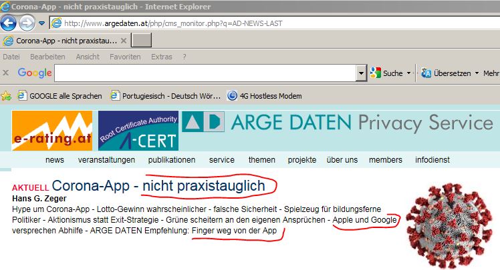Open the 4G Hostless Modem favorite
The image size is (500, 270).
click(264, 96)
